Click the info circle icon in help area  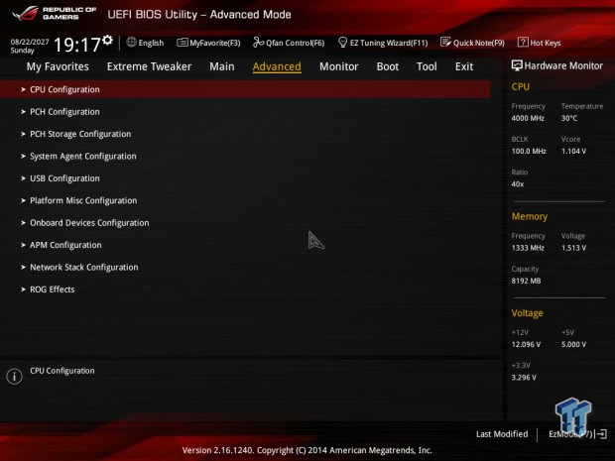point(15,377)
